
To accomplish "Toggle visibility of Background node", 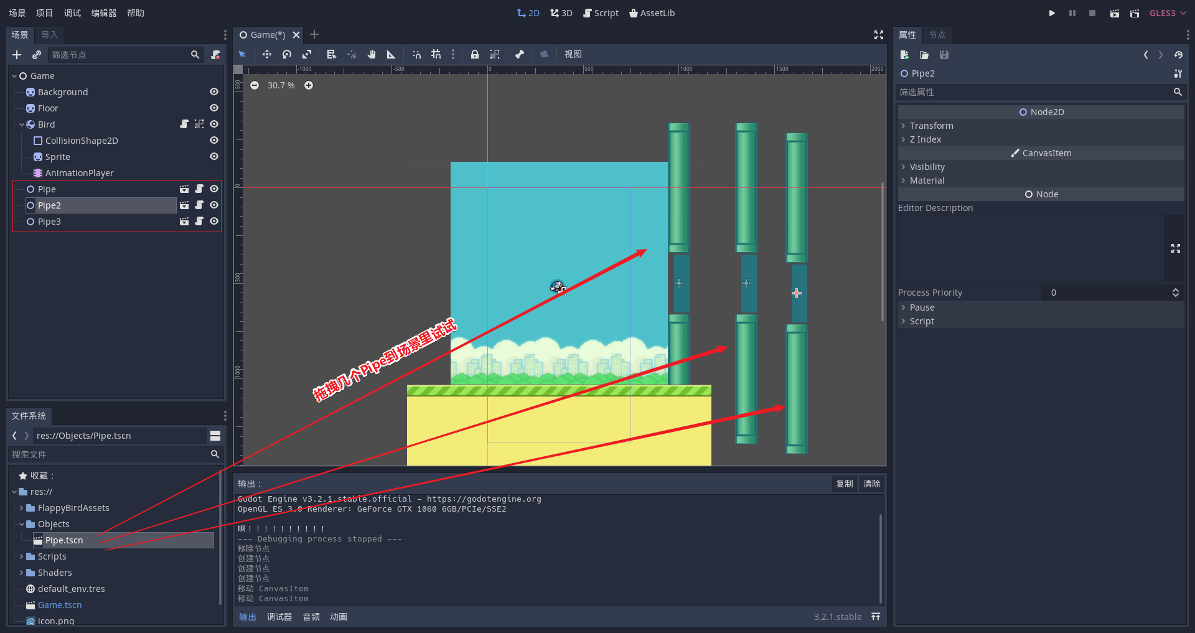I will click(214, 91).
